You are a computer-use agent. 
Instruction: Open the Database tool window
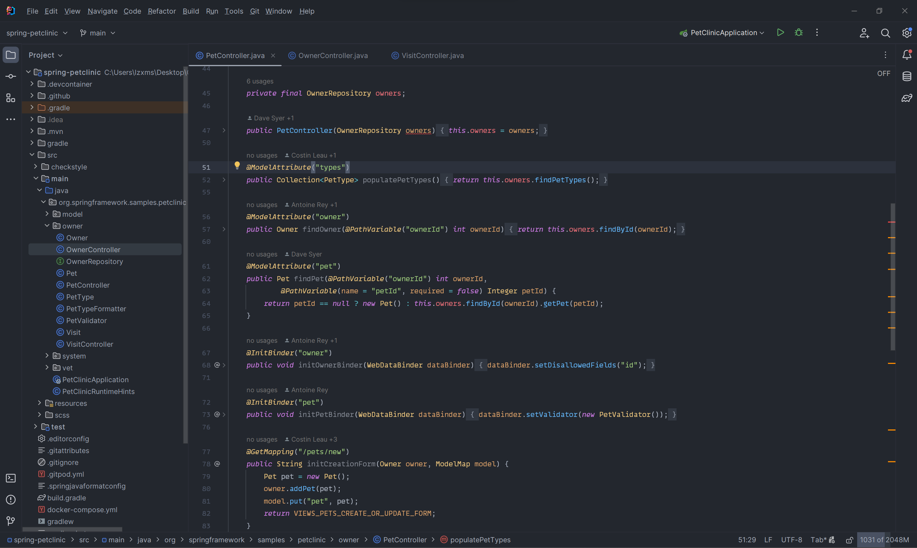(x=907, y=76)
